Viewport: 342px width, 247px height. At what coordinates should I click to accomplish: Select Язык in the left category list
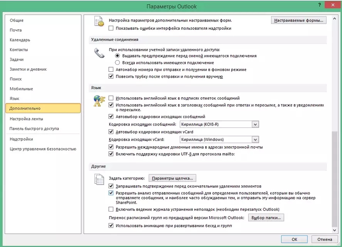[x=43, y=98]
